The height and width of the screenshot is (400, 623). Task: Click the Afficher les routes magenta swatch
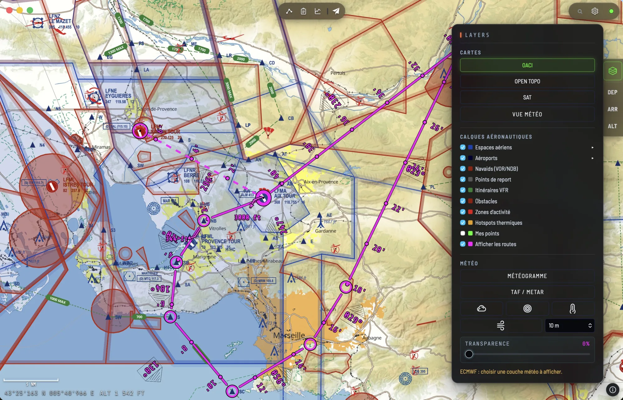[x=470, y=244]
